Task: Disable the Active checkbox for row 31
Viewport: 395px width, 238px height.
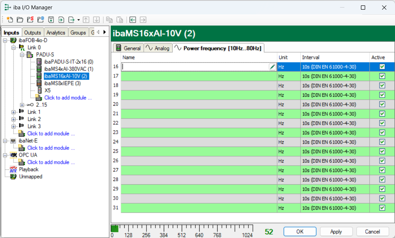Action: [382, 208]
